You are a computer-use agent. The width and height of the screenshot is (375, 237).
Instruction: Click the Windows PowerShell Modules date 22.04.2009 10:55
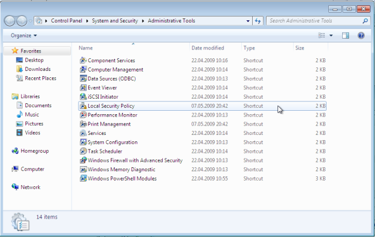click(x=209, y=179)
